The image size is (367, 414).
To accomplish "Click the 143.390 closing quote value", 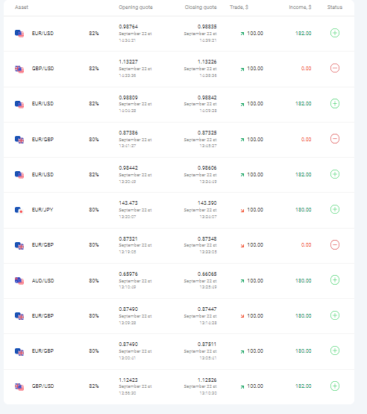I will [207, 203].
